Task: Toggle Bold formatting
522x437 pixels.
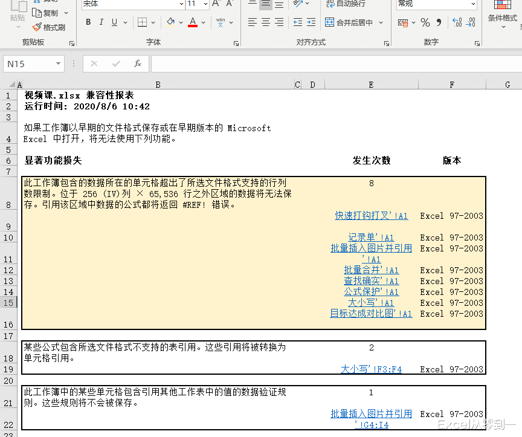Action: [x=88, y=22]
